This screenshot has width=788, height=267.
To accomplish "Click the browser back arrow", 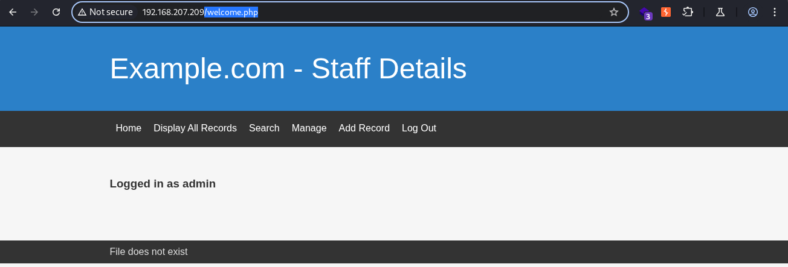I will 13,12.
